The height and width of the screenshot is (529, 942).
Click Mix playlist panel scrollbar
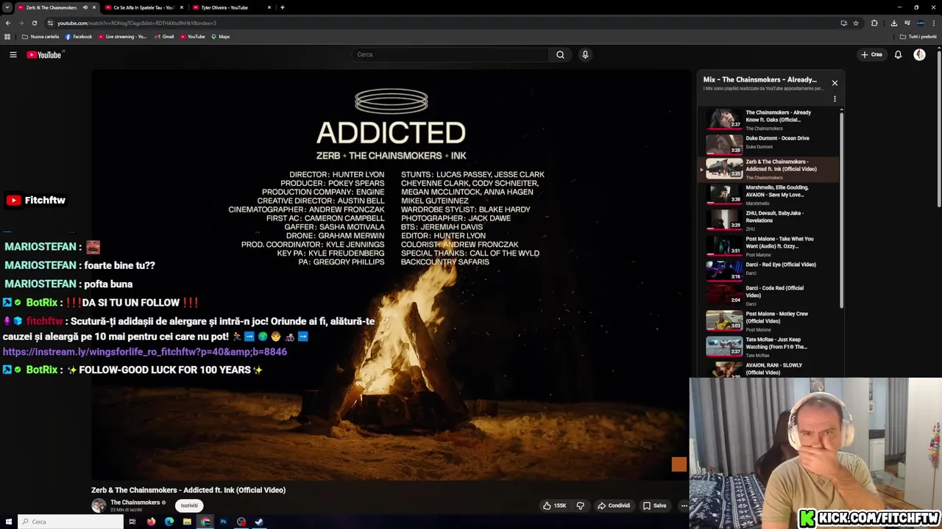click(x=841, y=209)
